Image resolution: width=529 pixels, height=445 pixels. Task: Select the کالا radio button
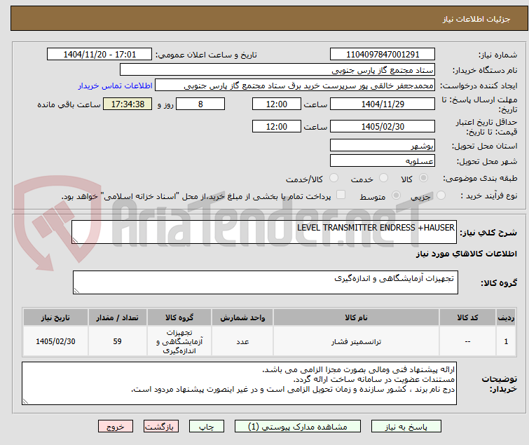(423, 178)
